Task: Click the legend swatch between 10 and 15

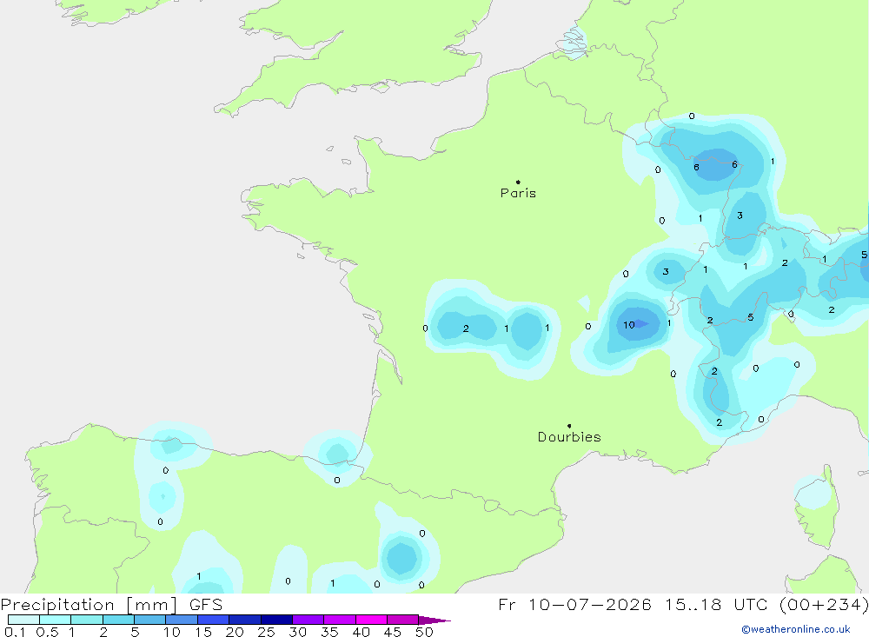Action: click(182, 620)
